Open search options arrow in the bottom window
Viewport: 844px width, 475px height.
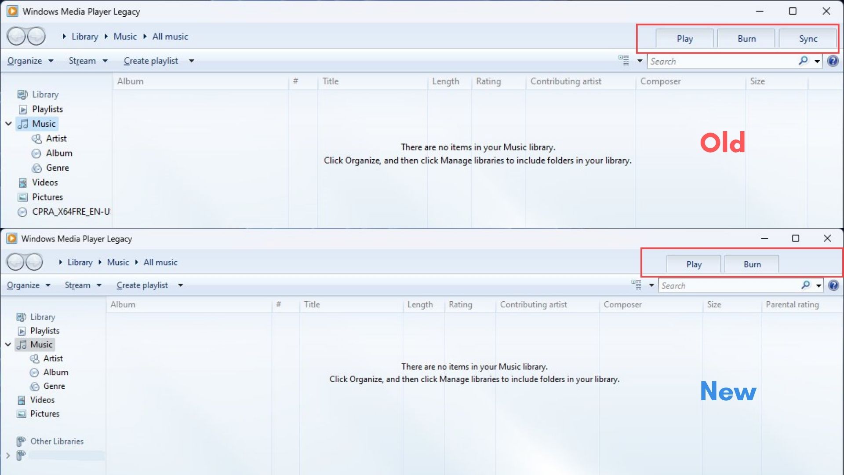coord(819,285)
